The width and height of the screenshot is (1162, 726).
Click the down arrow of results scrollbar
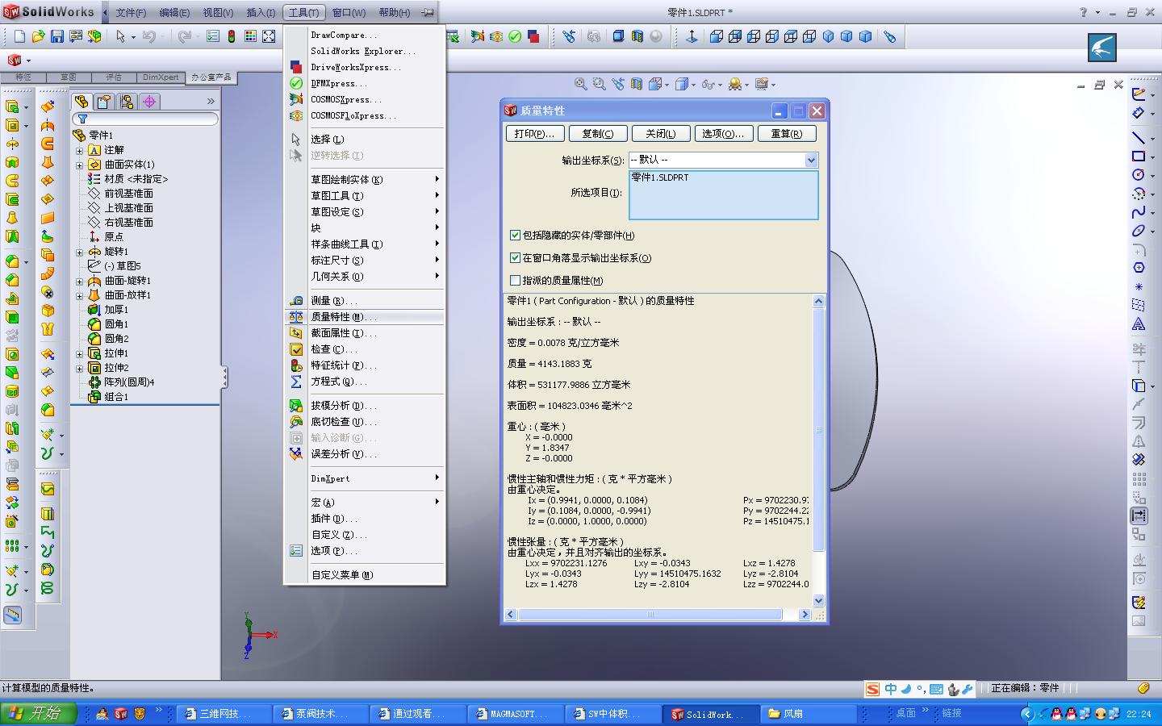[818, 601]
